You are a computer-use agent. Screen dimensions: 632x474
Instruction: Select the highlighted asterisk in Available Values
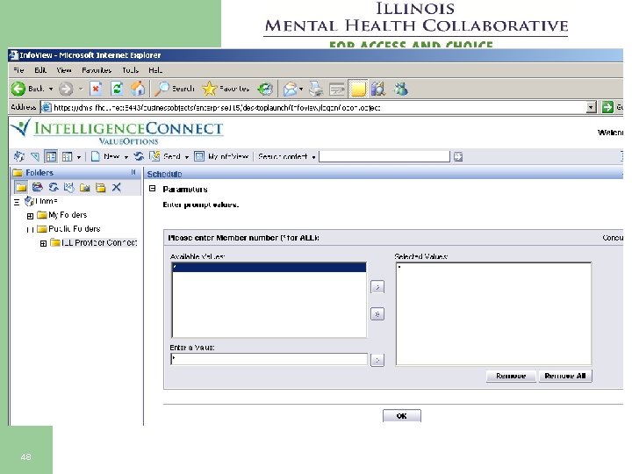(x=269, y=267)
